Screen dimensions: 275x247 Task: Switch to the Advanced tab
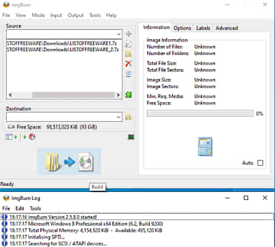(x=227, y=28)
